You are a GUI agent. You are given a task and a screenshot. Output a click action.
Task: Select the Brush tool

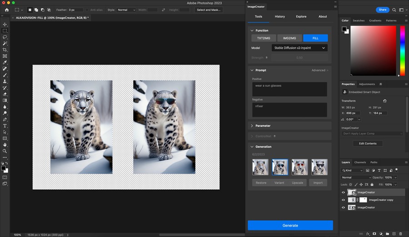[5, 75]
